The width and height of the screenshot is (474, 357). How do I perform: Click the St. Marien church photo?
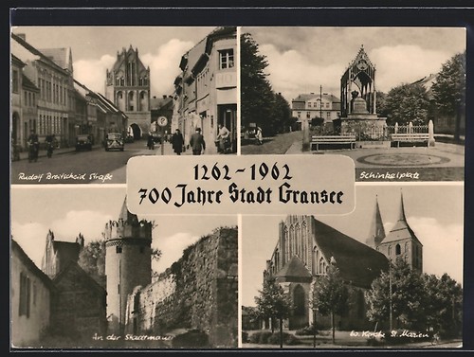pos(352,267)
